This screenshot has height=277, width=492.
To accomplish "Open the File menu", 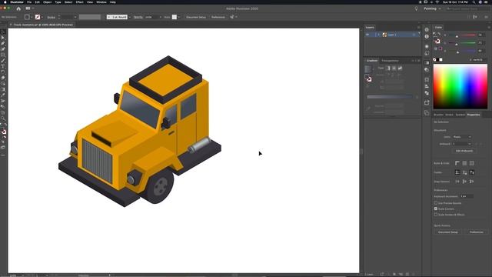I will pos(29,2).
